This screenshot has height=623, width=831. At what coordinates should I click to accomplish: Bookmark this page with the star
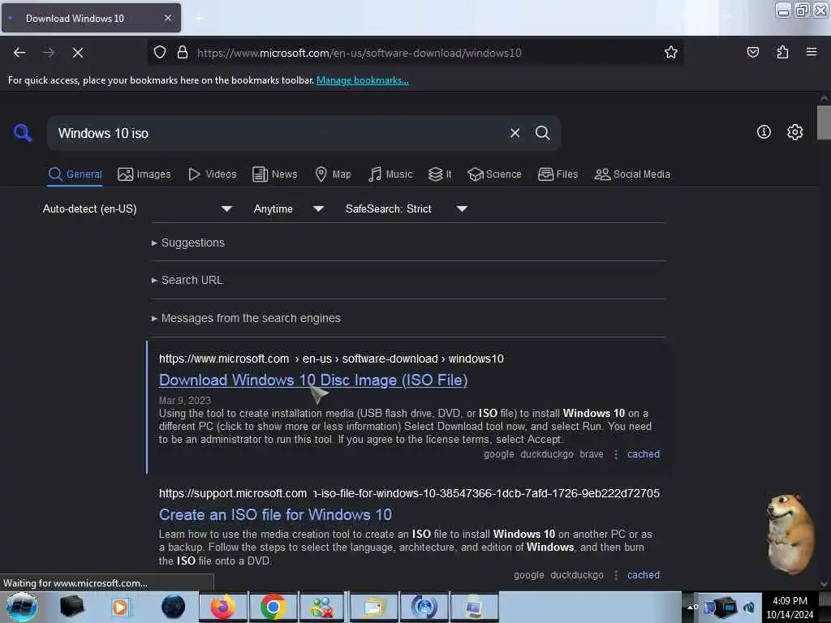[670, 53]
